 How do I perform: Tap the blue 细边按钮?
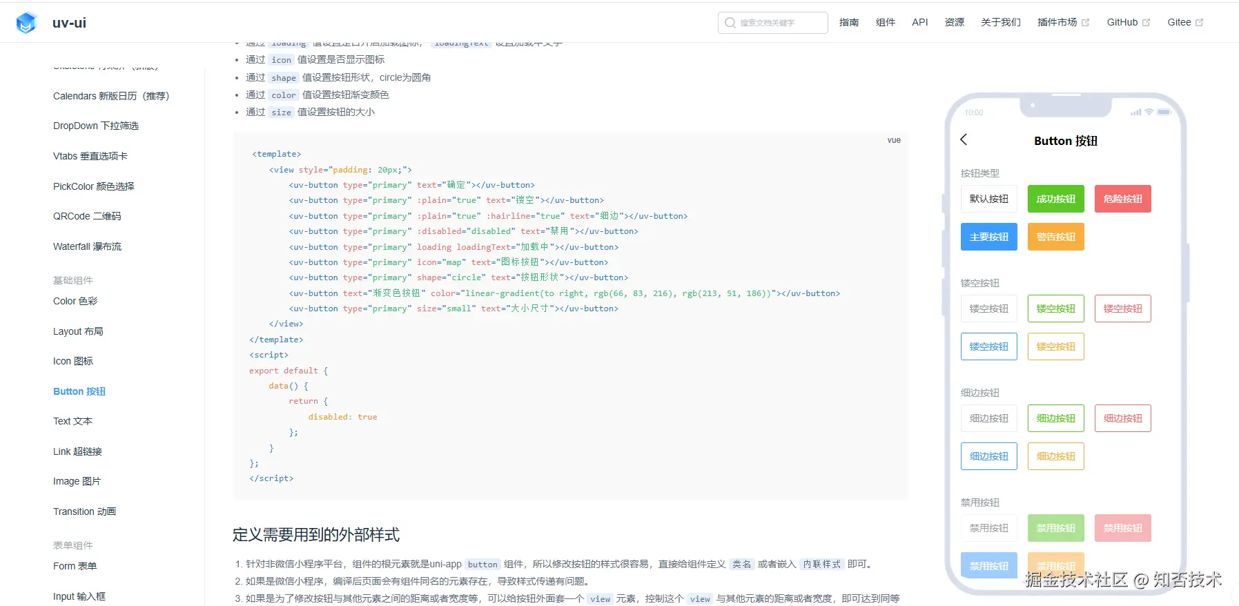tap(989, 456)
